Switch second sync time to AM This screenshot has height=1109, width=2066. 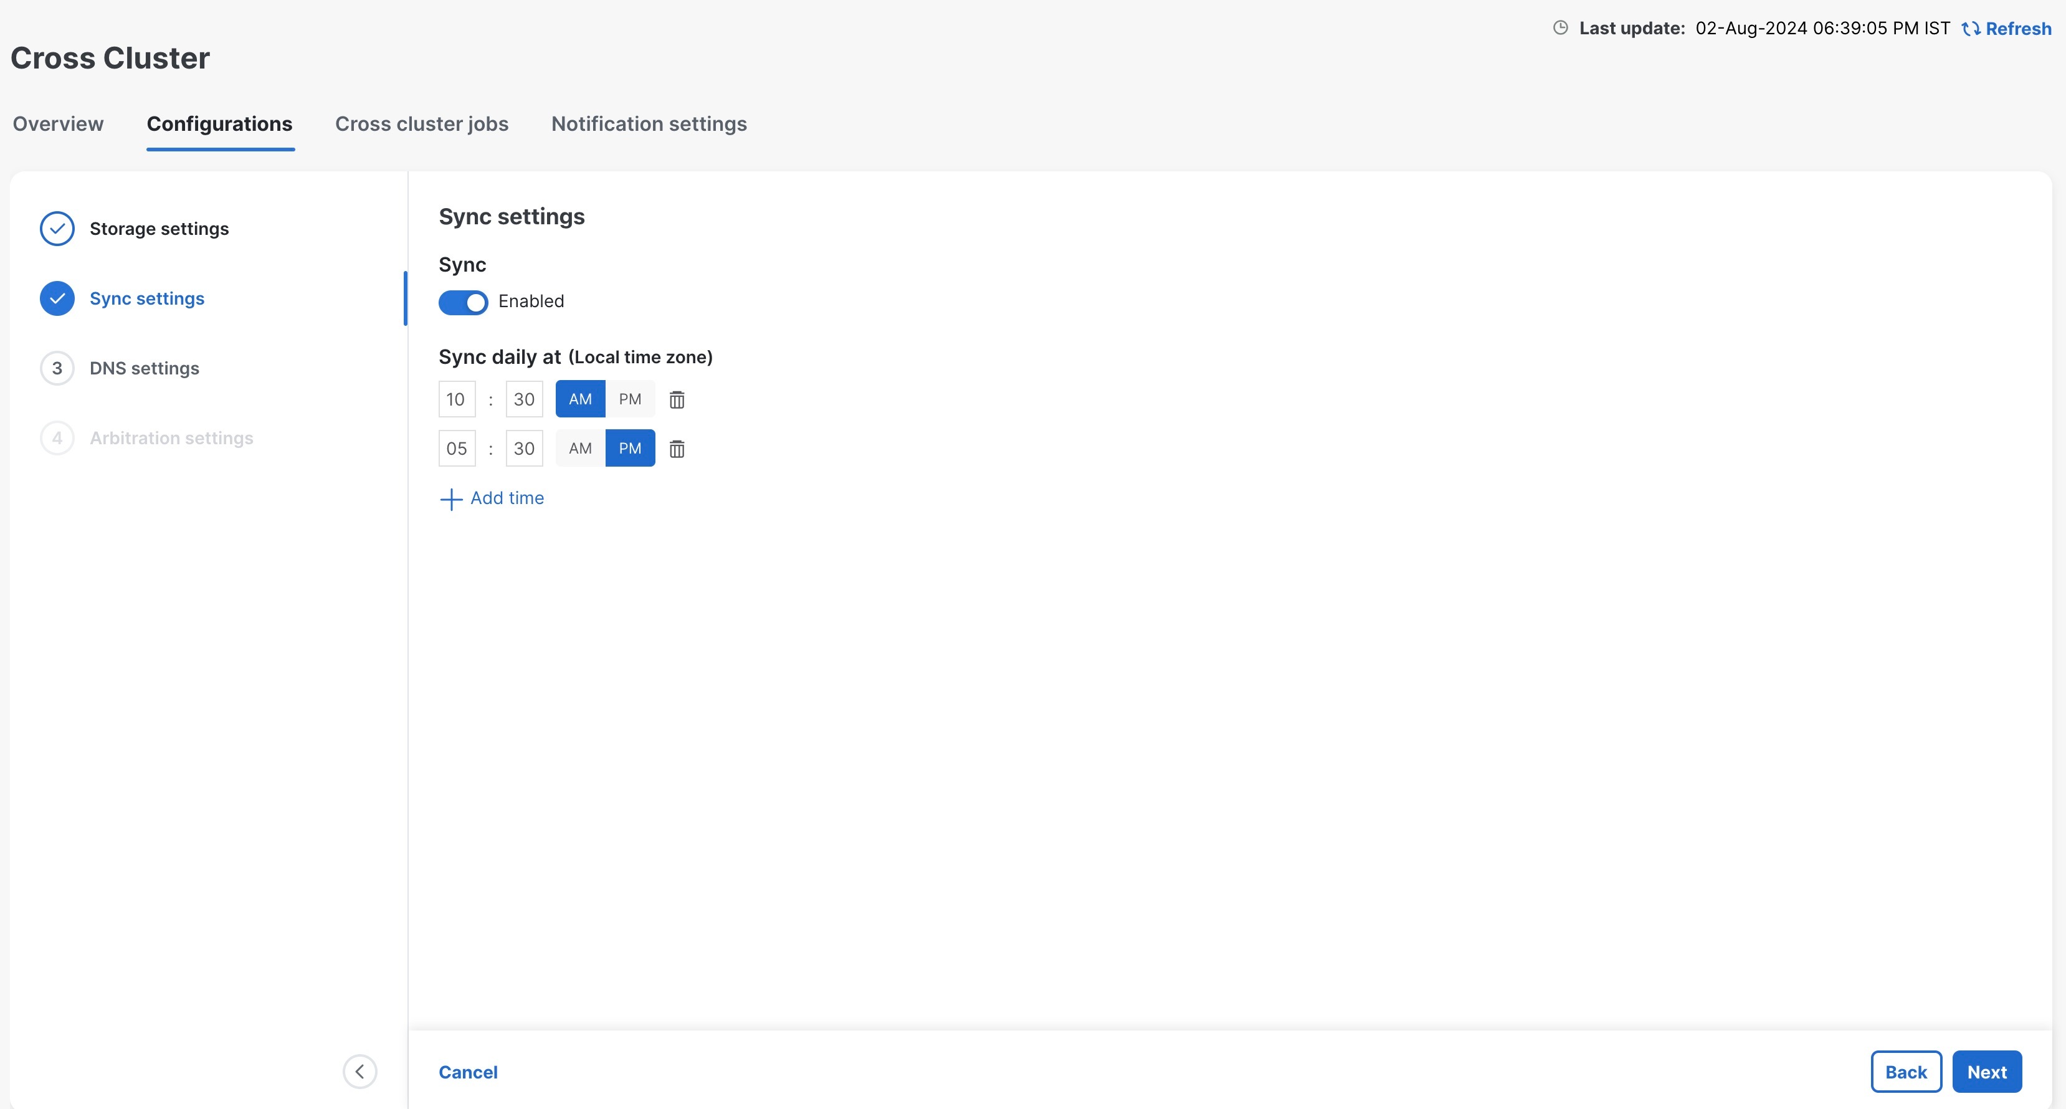579,448
